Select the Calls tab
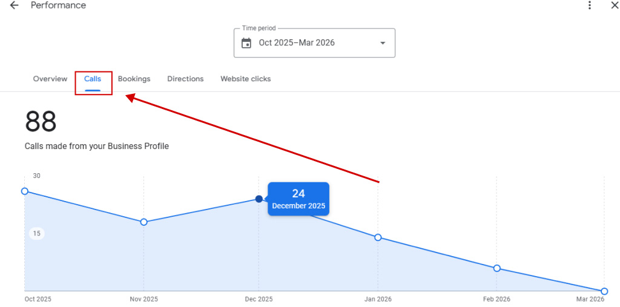 tap(93, 79)
